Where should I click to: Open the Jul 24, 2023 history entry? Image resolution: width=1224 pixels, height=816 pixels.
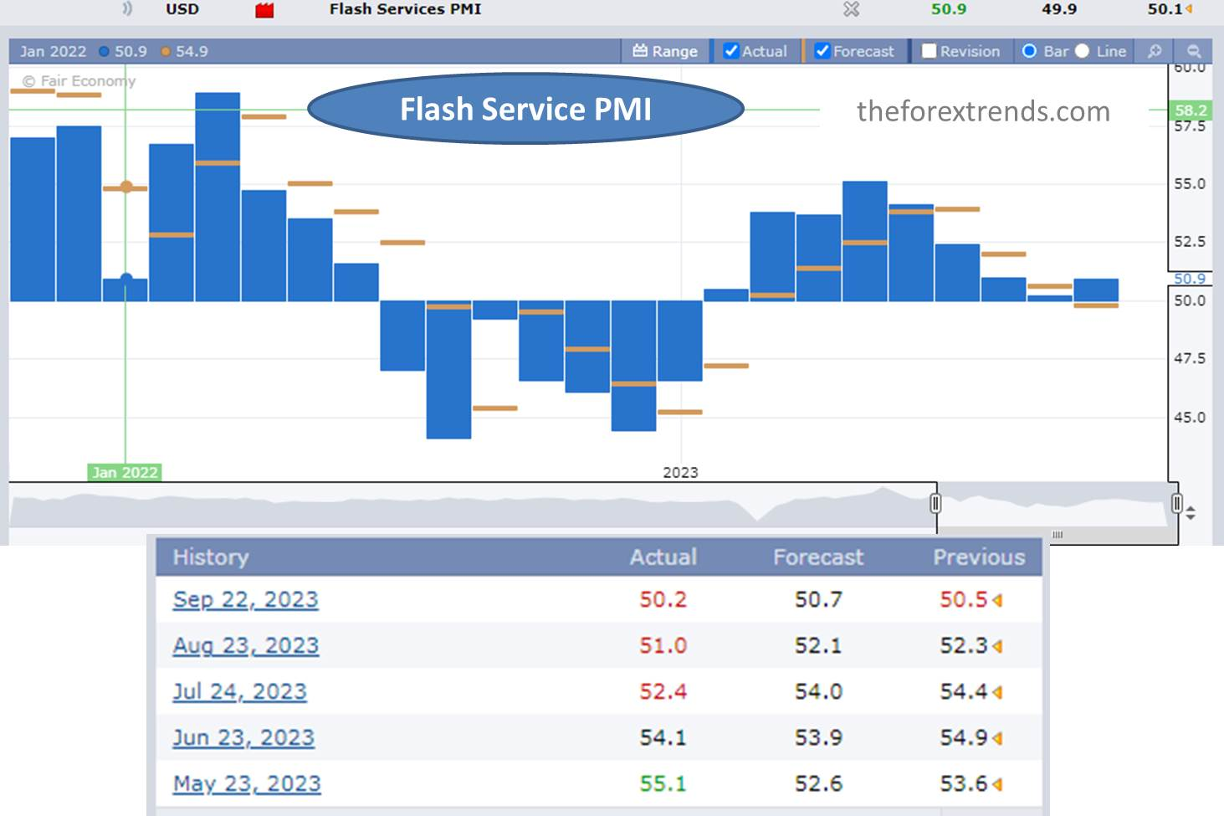239,691
